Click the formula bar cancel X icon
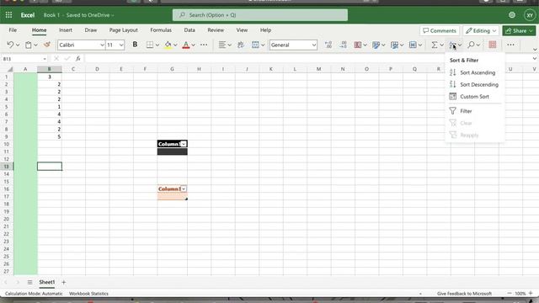 (56, 59)
